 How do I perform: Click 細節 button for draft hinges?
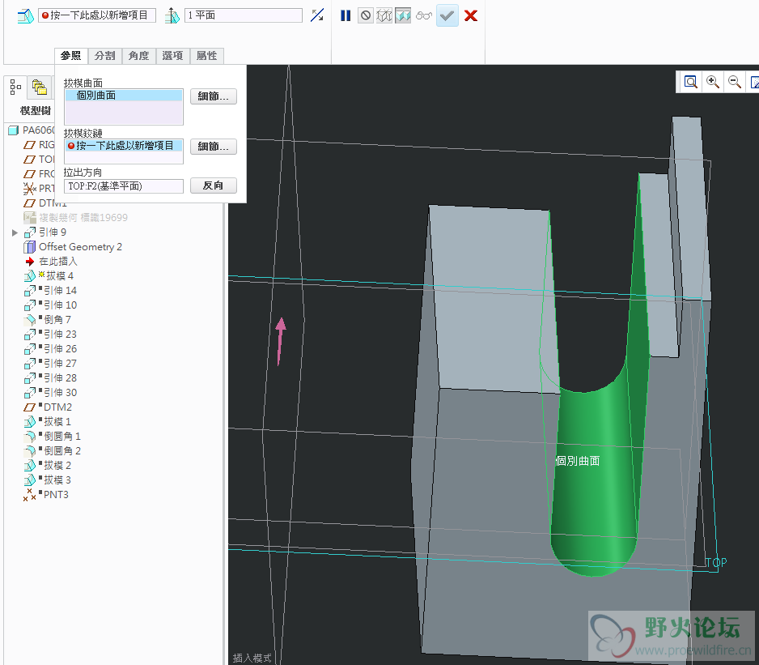(213, 147)
